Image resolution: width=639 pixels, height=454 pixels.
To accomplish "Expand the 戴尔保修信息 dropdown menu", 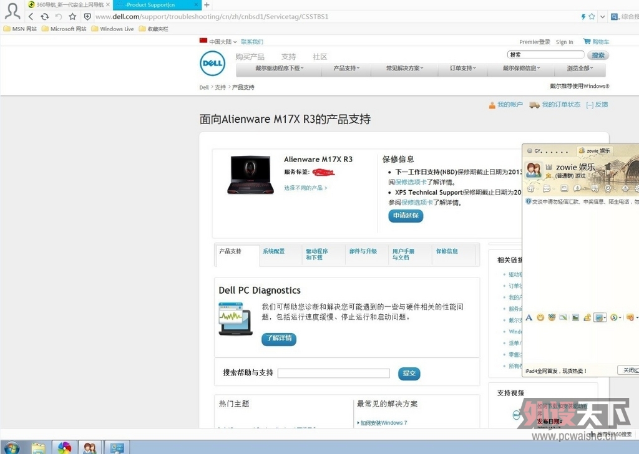I will click(521, 69).
